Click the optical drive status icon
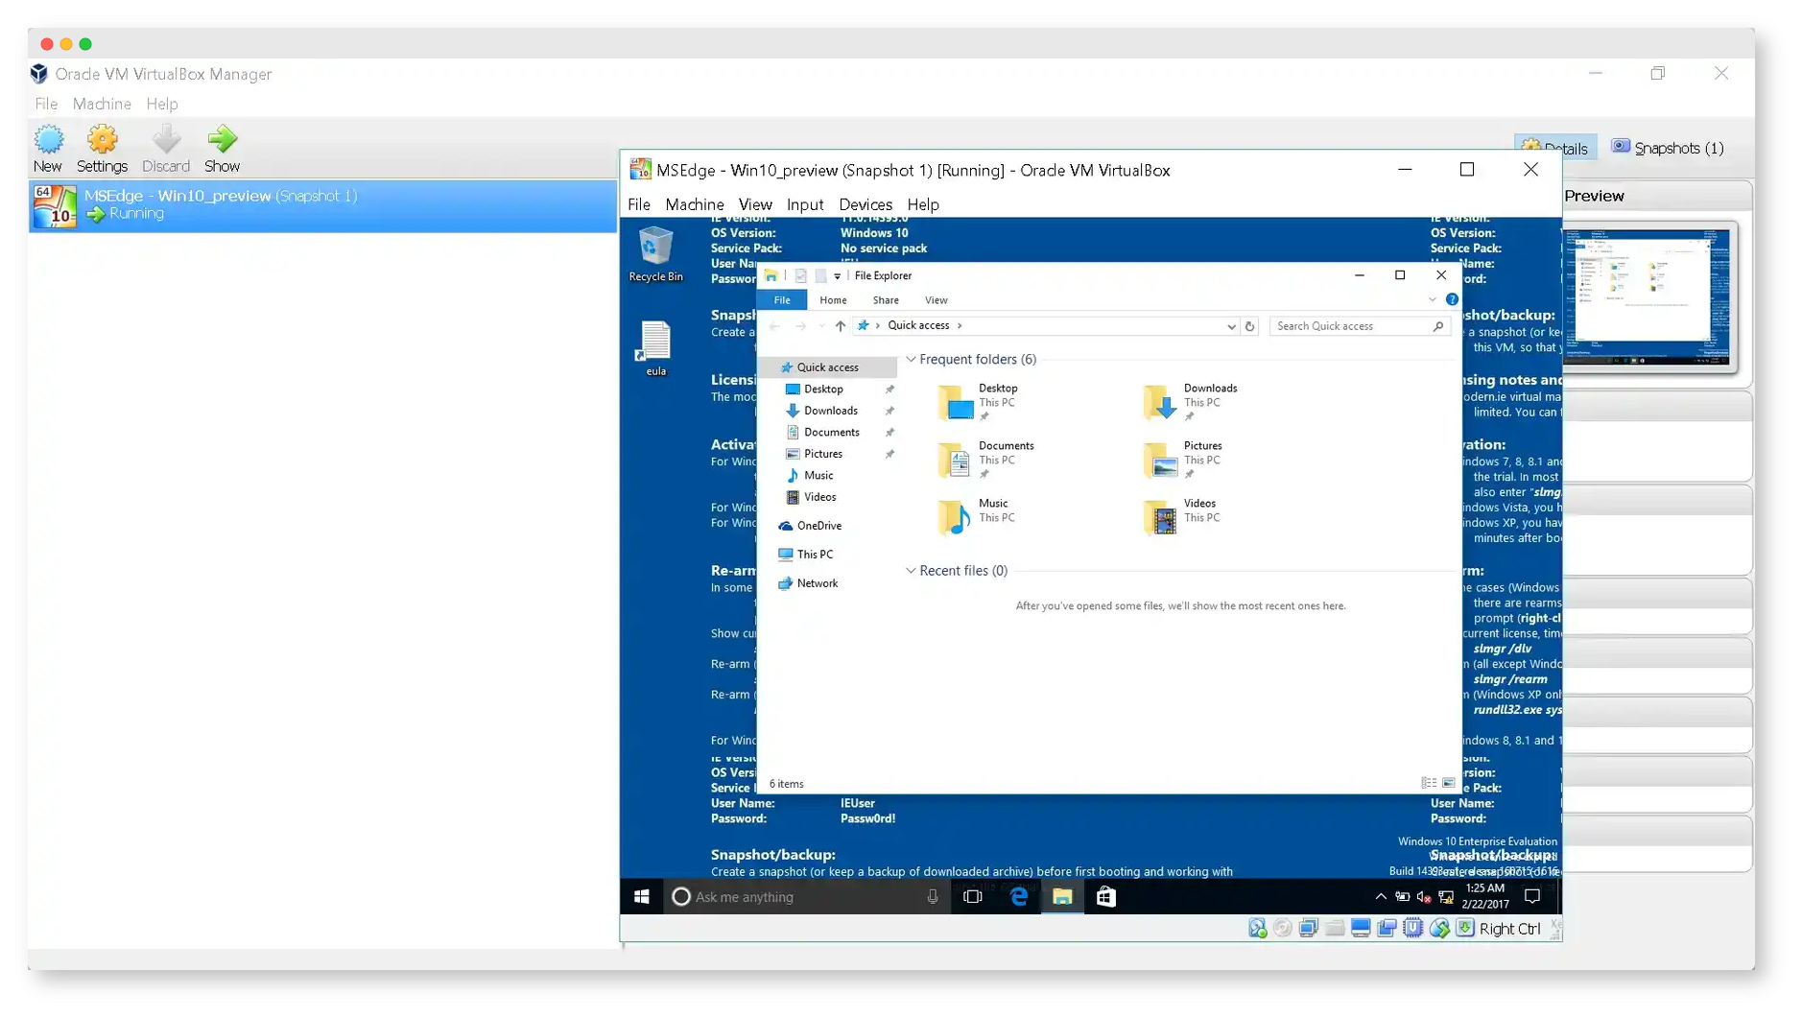The width and height of the screenshot is (1802, 1017). coord(1283,928)
